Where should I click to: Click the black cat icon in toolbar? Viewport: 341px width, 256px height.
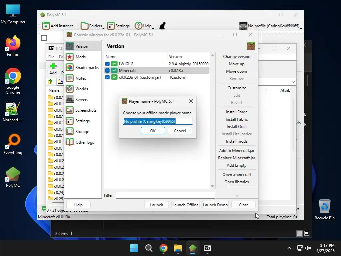pos(163,26)
